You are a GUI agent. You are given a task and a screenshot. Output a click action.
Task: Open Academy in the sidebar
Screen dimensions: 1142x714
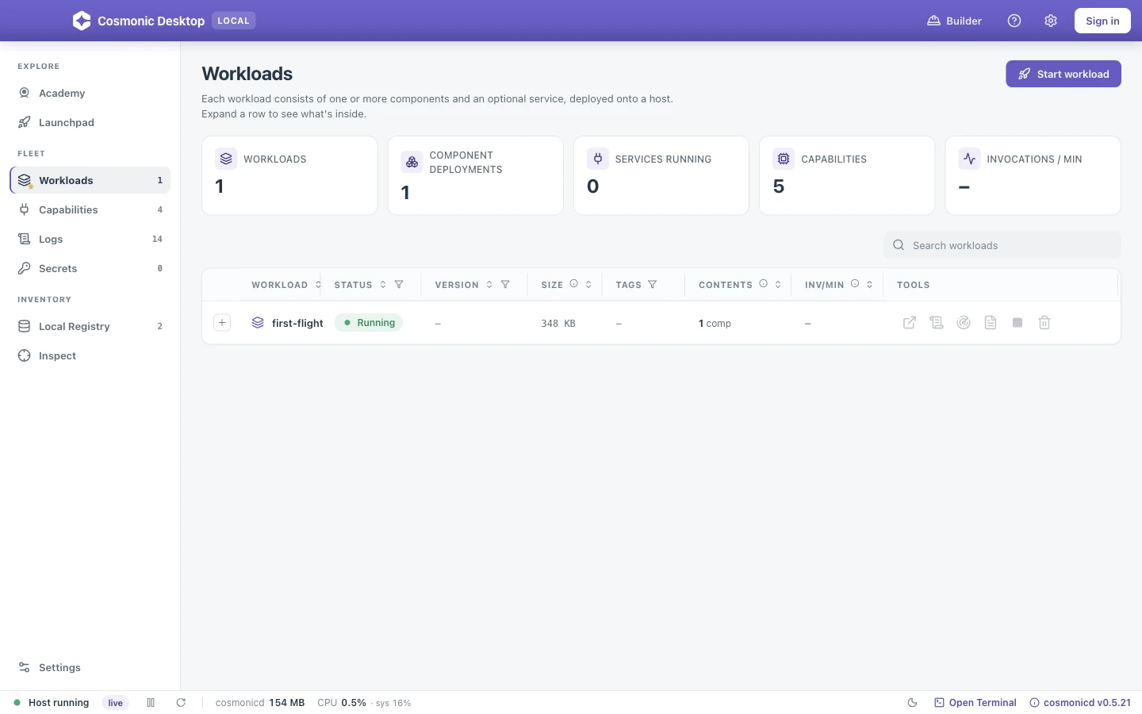tap(90, 93)
